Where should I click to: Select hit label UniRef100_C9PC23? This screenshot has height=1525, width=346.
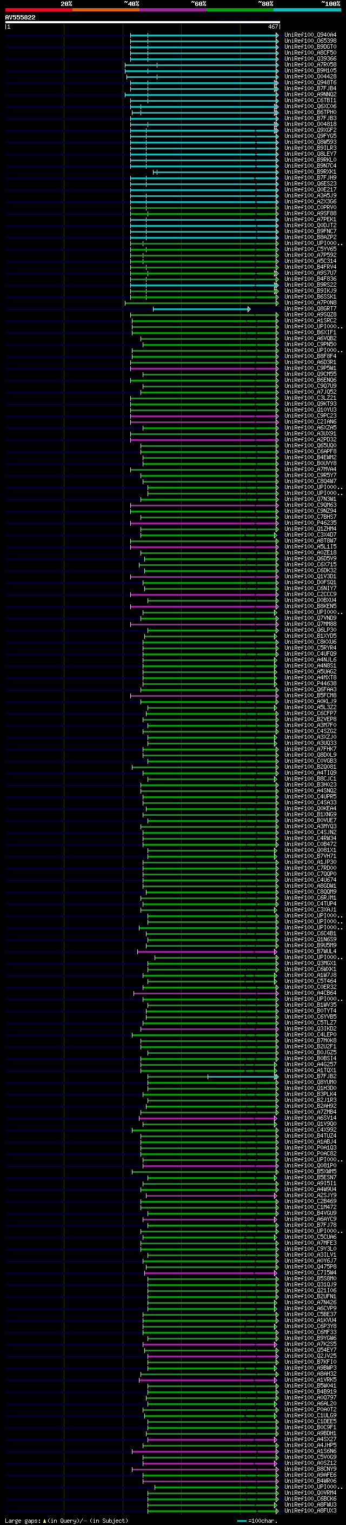pos(310,415)
